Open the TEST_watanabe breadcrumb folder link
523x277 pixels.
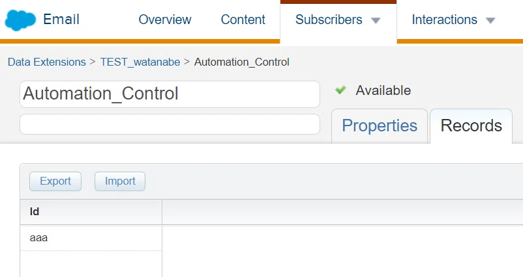click(140, 62)
